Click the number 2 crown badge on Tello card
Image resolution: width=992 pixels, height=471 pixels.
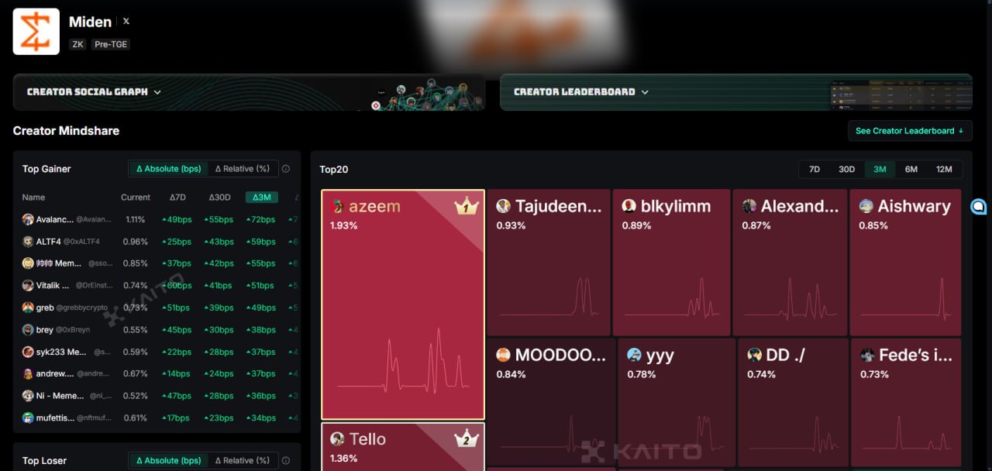tap(467, 439)
